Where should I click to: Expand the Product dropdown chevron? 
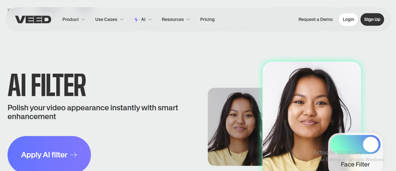[83, 20]
